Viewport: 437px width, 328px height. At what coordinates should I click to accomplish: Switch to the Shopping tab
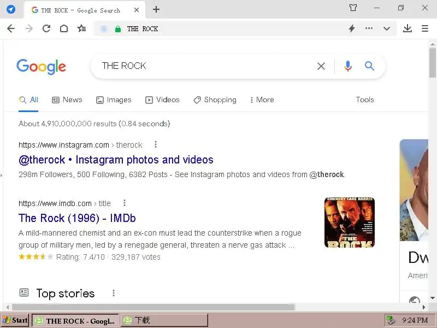(215, 100)
